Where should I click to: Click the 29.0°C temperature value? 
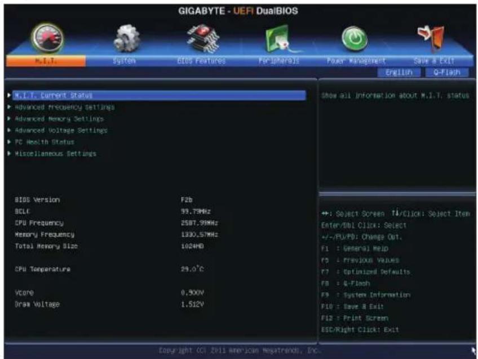(192, 269)
